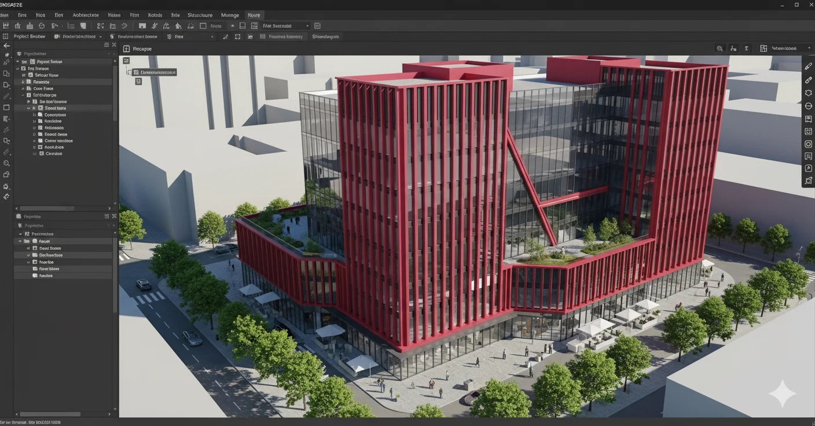Close the upper left browser panel

click(x=113, y=45)
